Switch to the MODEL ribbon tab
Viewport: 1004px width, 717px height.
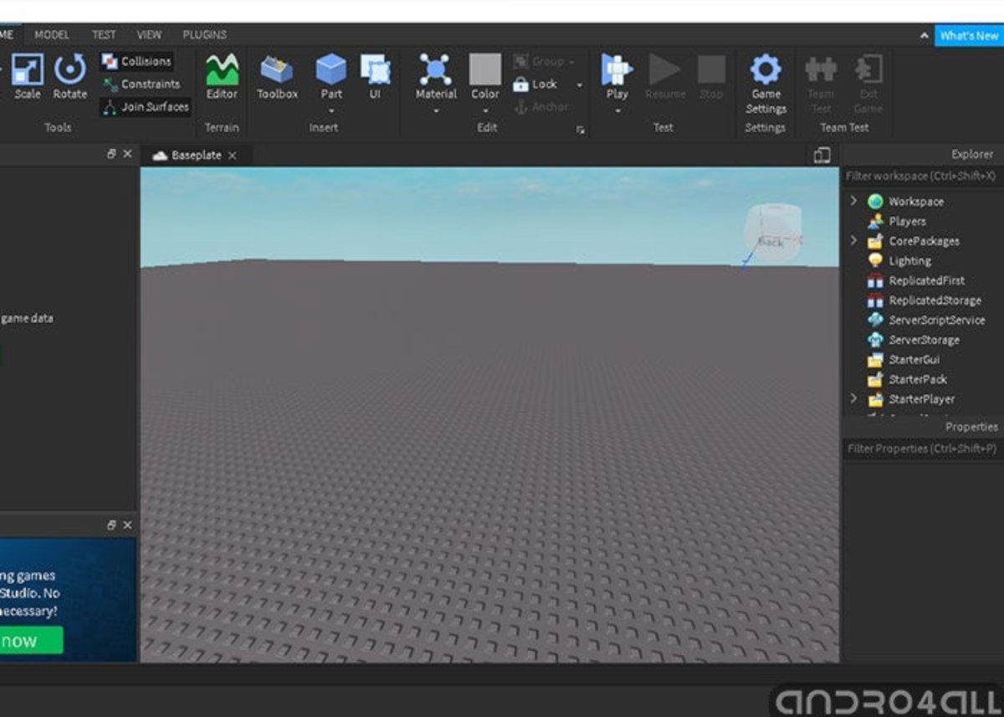click(x=53, y=34)
